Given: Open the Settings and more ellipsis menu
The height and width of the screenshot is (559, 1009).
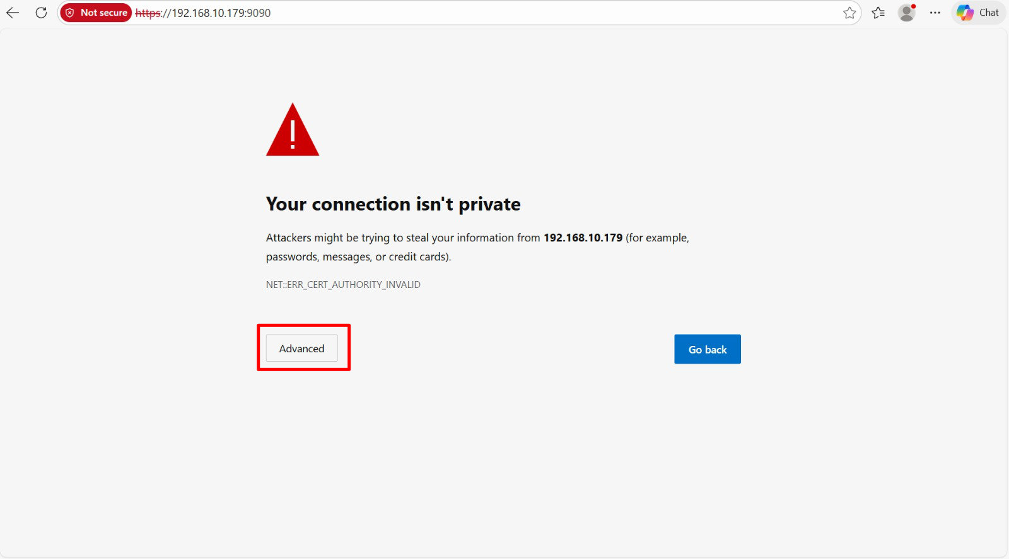Looking at the screenshot, I should tap(935, 13).
